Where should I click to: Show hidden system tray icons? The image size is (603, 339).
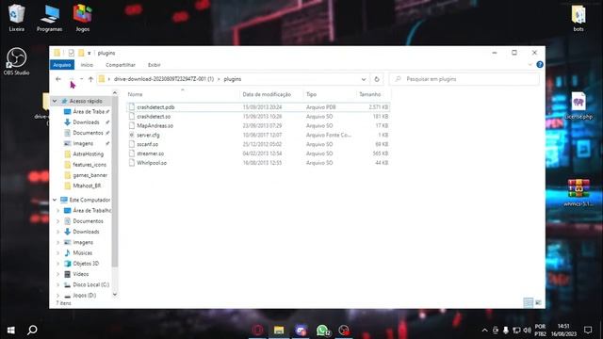coord(484,331)
